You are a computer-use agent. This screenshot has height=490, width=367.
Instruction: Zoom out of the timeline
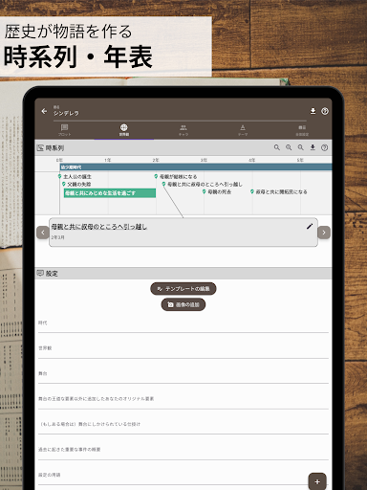click(300, 147)
